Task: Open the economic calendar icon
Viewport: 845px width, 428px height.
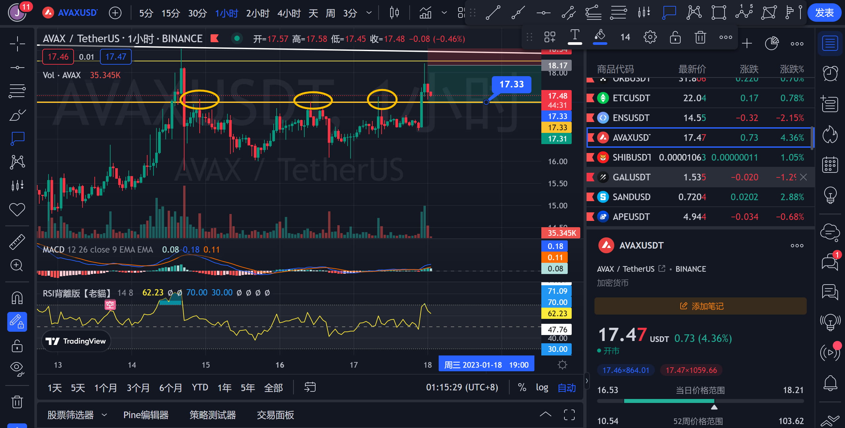Action: [x=829, y=164]
